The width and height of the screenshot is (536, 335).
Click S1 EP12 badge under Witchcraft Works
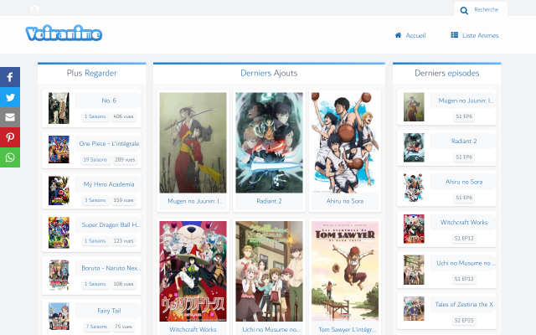(x=464, y=238)
